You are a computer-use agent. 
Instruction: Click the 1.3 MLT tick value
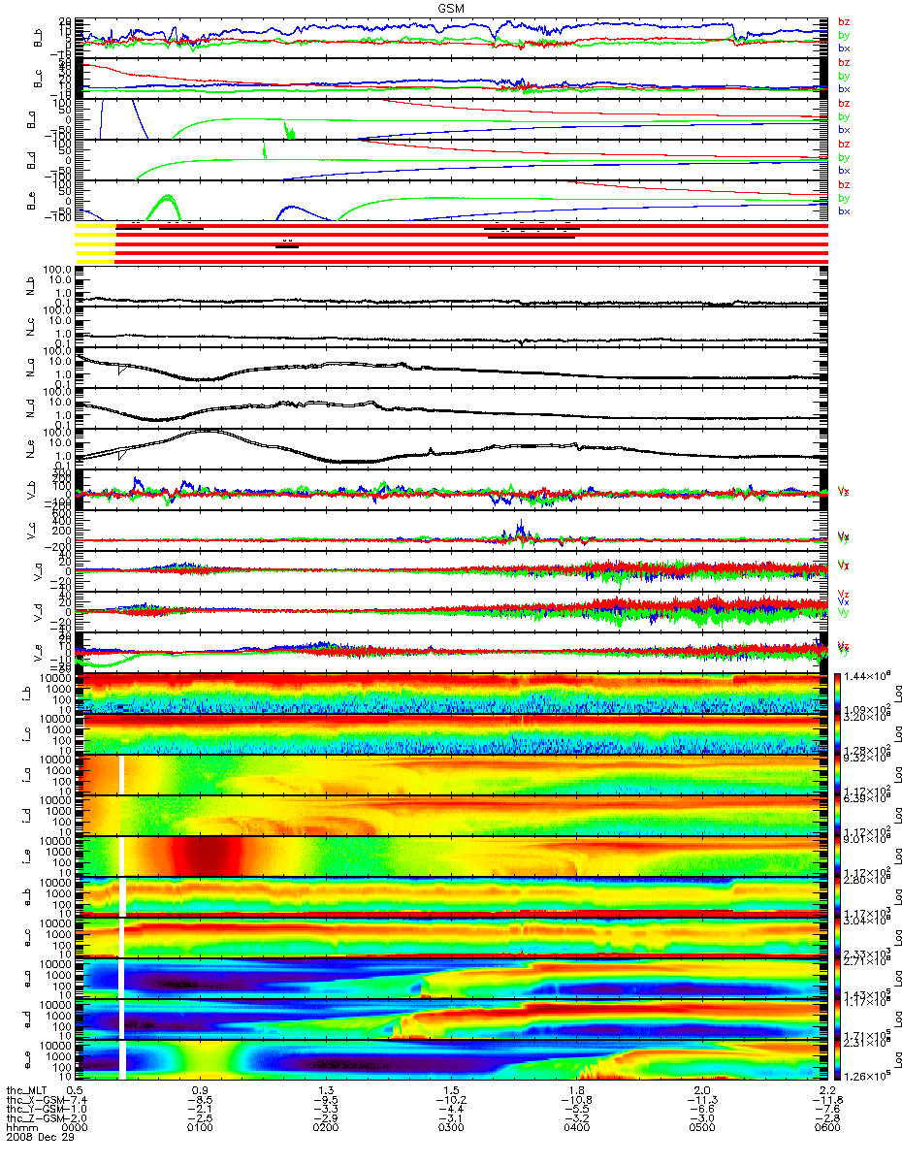pos(326,1091)
